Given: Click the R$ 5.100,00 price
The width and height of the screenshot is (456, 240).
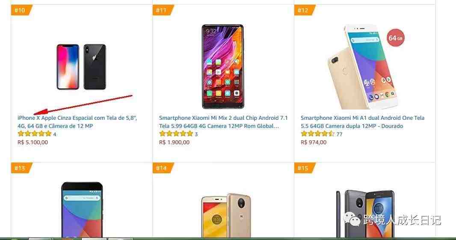Looking at the screenshot, I should (x=33, y=142).
